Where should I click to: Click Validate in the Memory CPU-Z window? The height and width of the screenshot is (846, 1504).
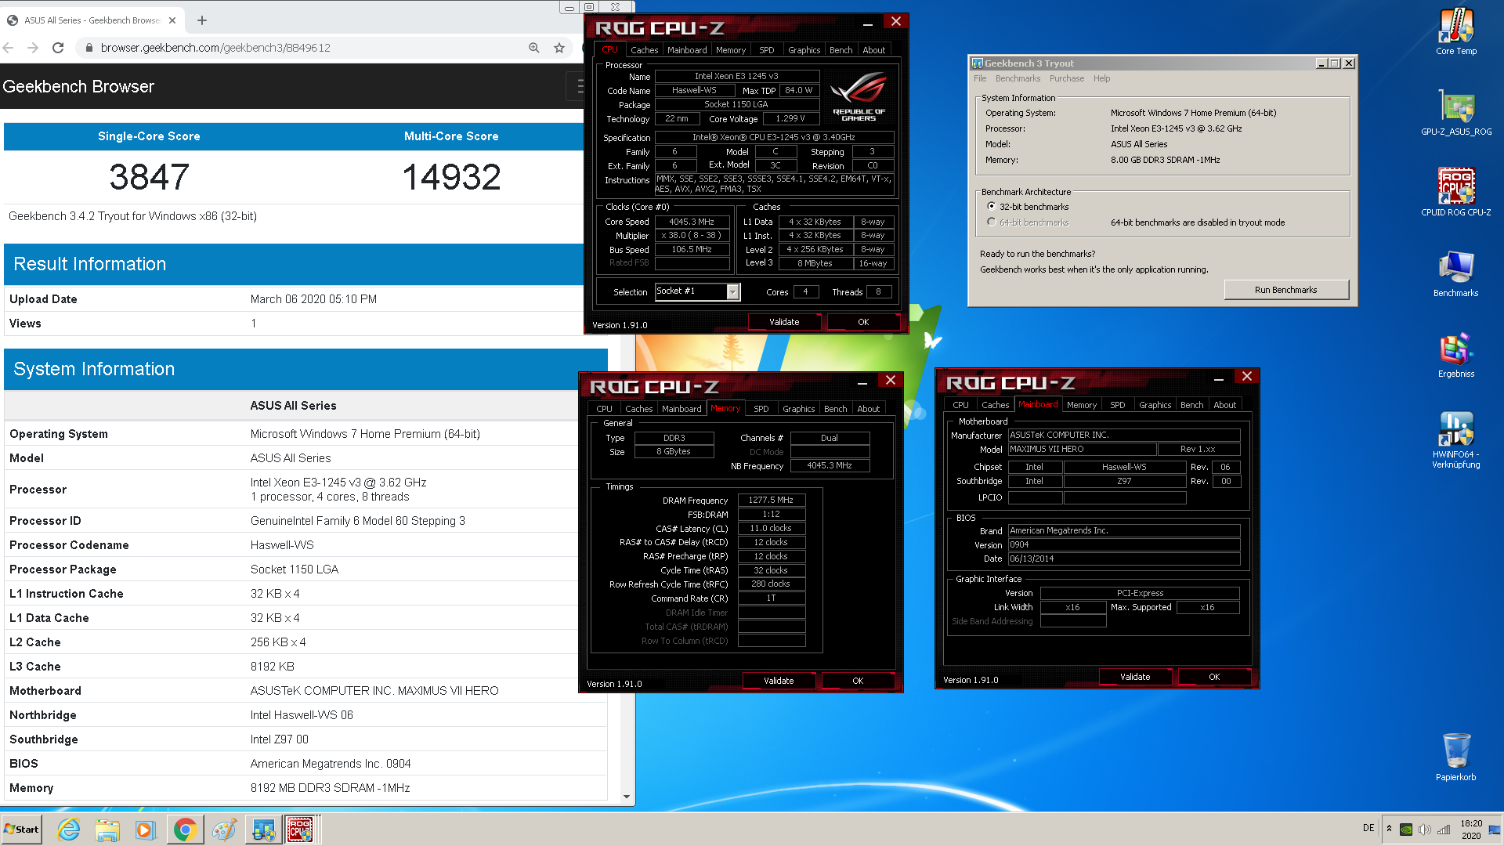pos(779,681)
